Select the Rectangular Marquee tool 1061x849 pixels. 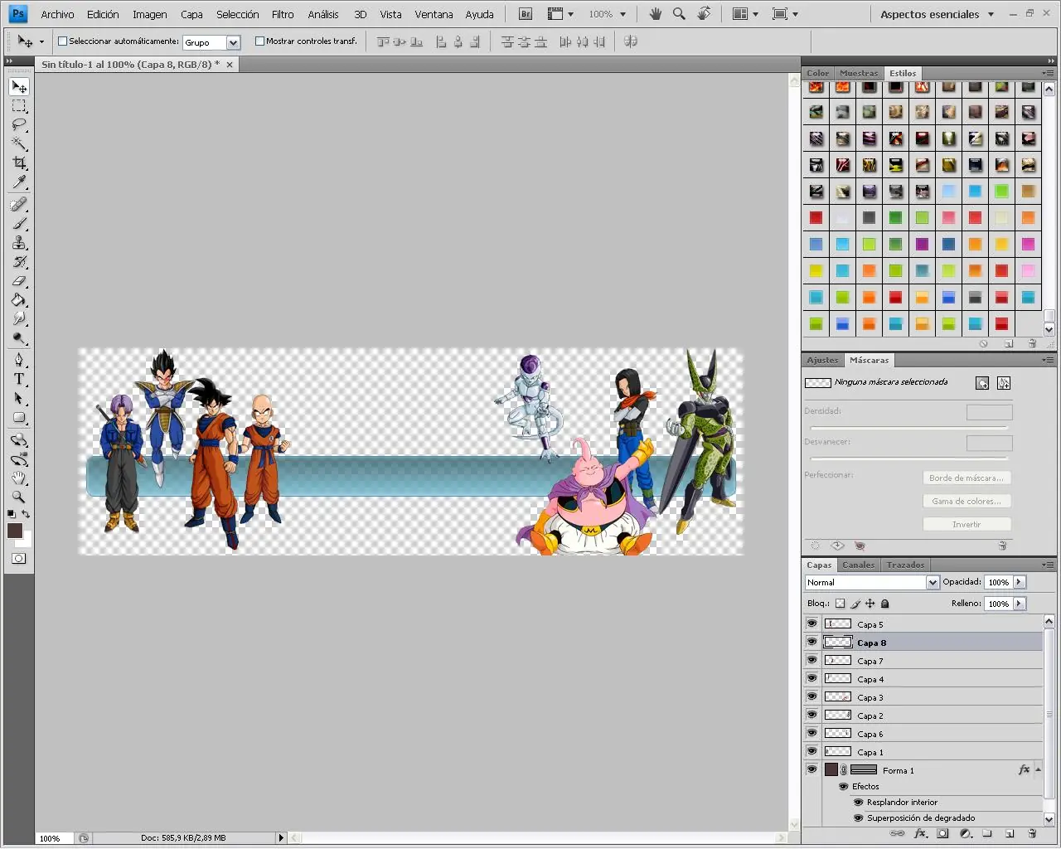pos(19,106)
